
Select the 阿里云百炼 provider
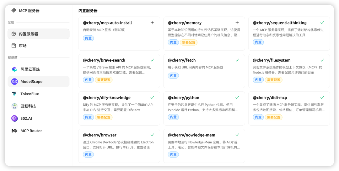pyautogui.click(x=39, y=69)
